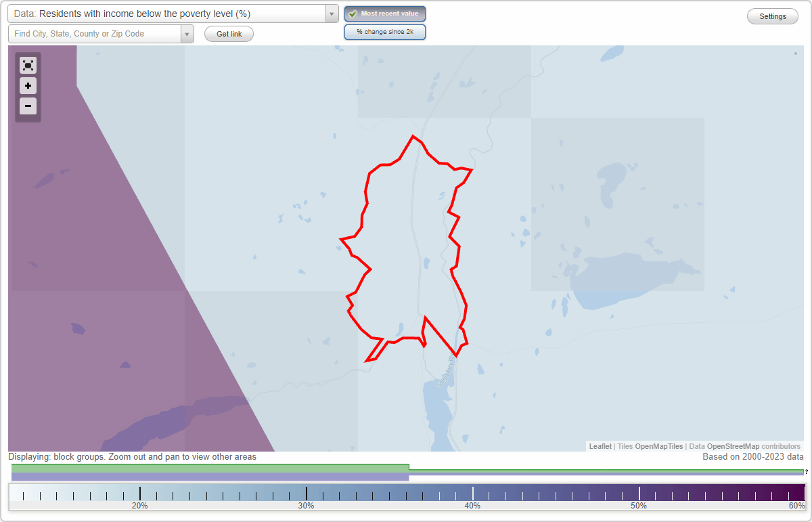Open the Settings button
812x522 pixels.
coord(772,16)
